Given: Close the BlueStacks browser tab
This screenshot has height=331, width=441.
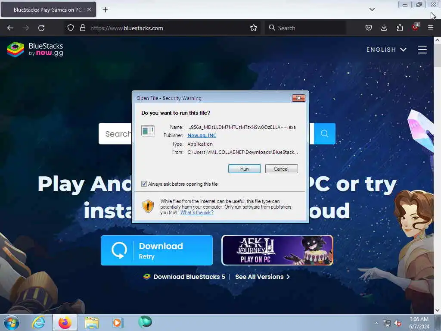Looking at the screenshot, I should (x=89, y=9).
